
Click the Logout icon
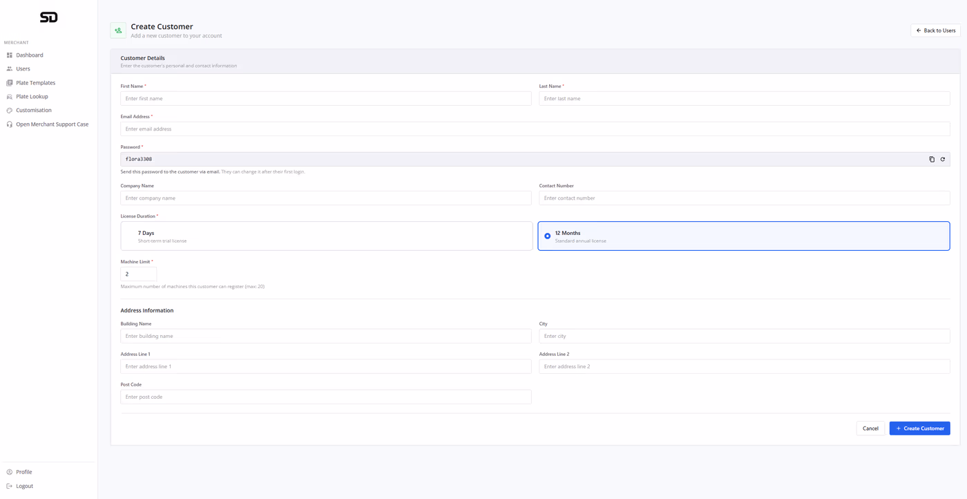[8, 486]
